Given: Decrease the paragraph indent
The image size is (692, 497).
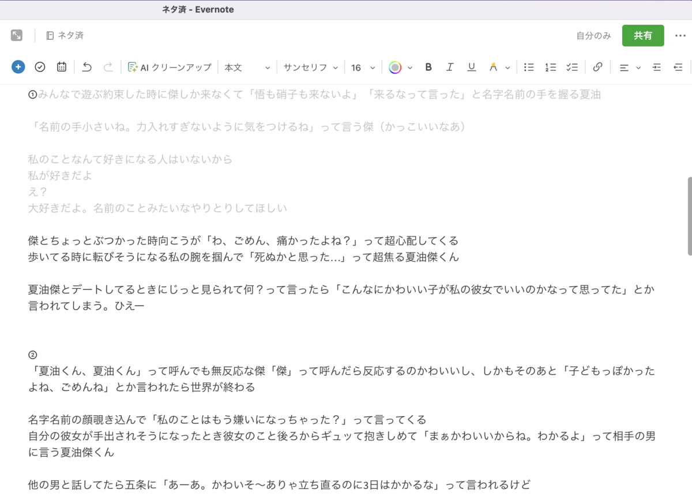Looking at the screenshot, I should [678, 67].
